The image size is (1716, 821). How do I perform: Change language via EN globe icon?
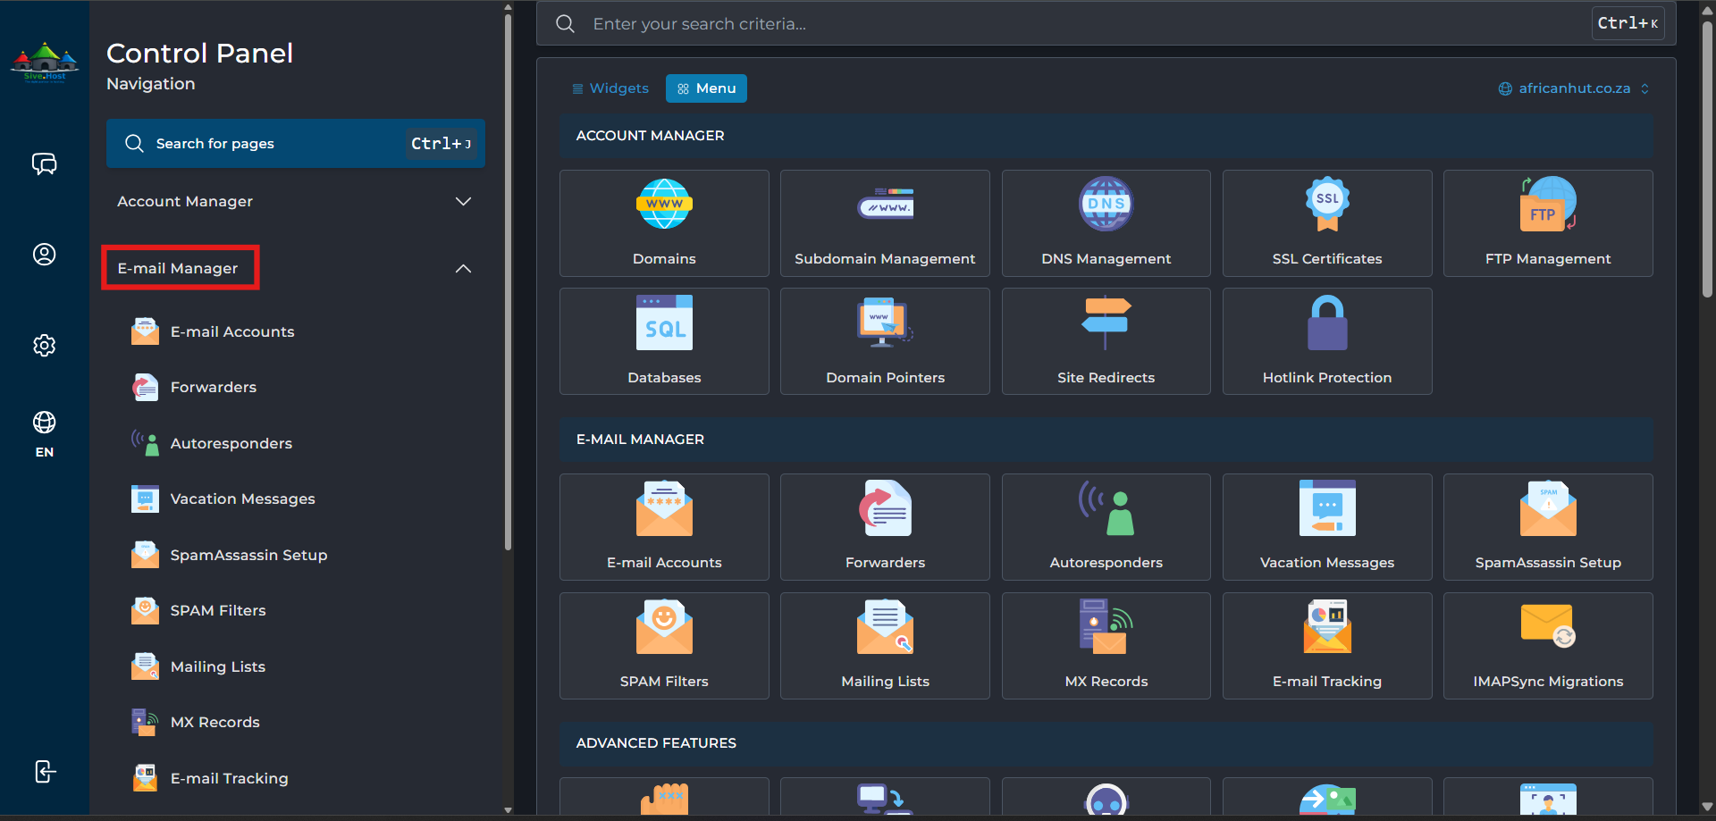tap(45, 434)
